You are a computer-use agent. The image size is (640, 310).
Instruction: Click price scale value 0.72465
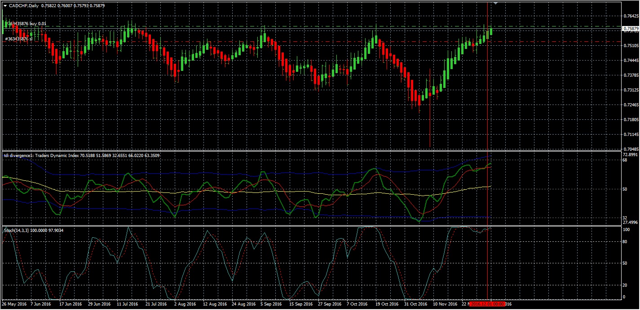pos(631,105)
